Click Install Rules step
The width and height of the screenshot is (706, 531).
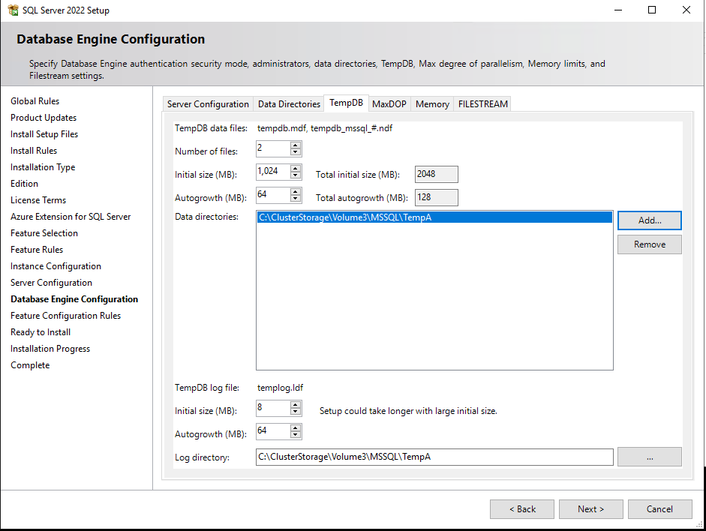click(x=34, y=151)
